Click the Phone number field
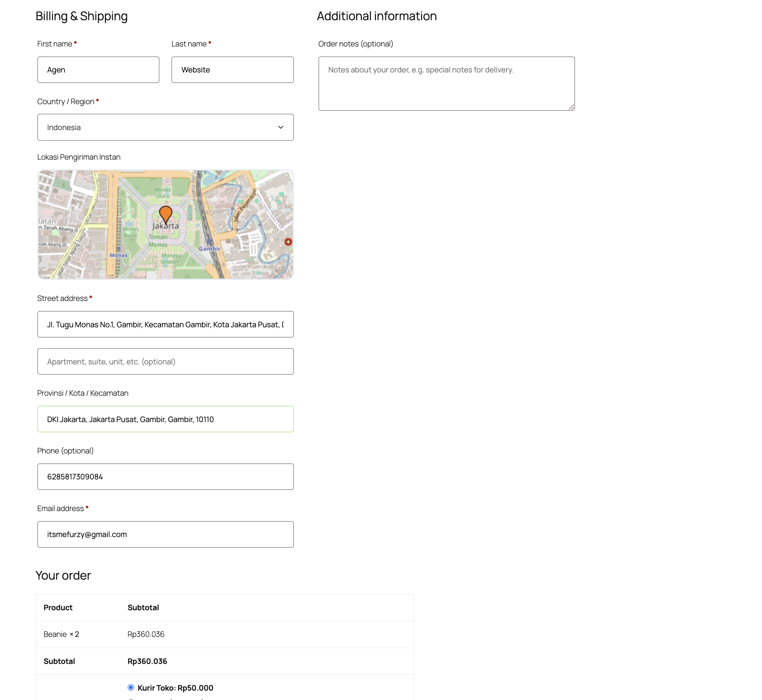The image size is (762, 700). click(165, 477)
